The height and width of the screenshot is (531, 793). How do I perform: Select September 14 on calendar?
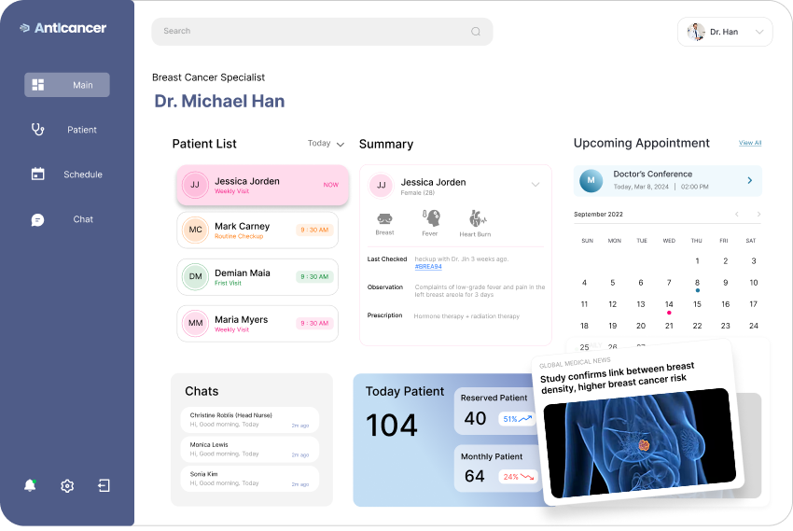(669, 304)
